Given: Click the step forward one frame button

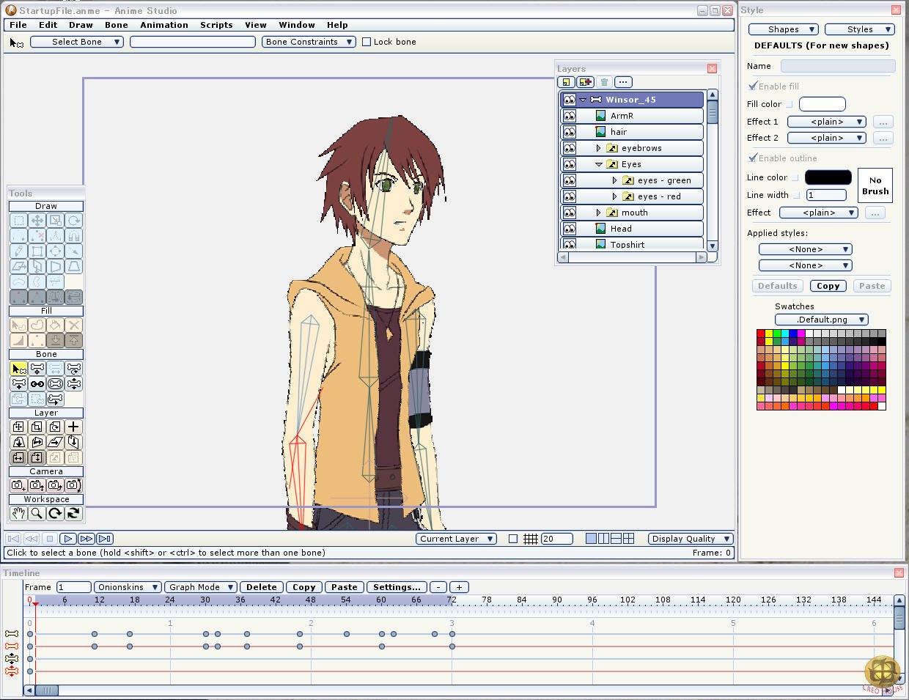Looking at the screenshot, I should pyautogui.click(x=86, y=539).
